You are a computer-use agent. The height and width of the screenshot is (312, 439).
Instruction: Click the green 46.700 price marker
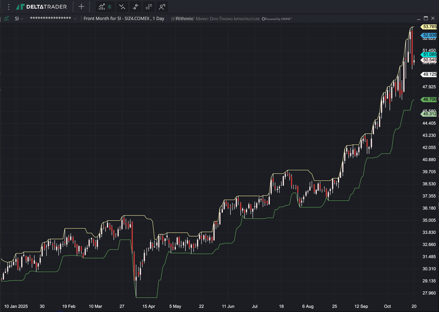coord(429,99)
